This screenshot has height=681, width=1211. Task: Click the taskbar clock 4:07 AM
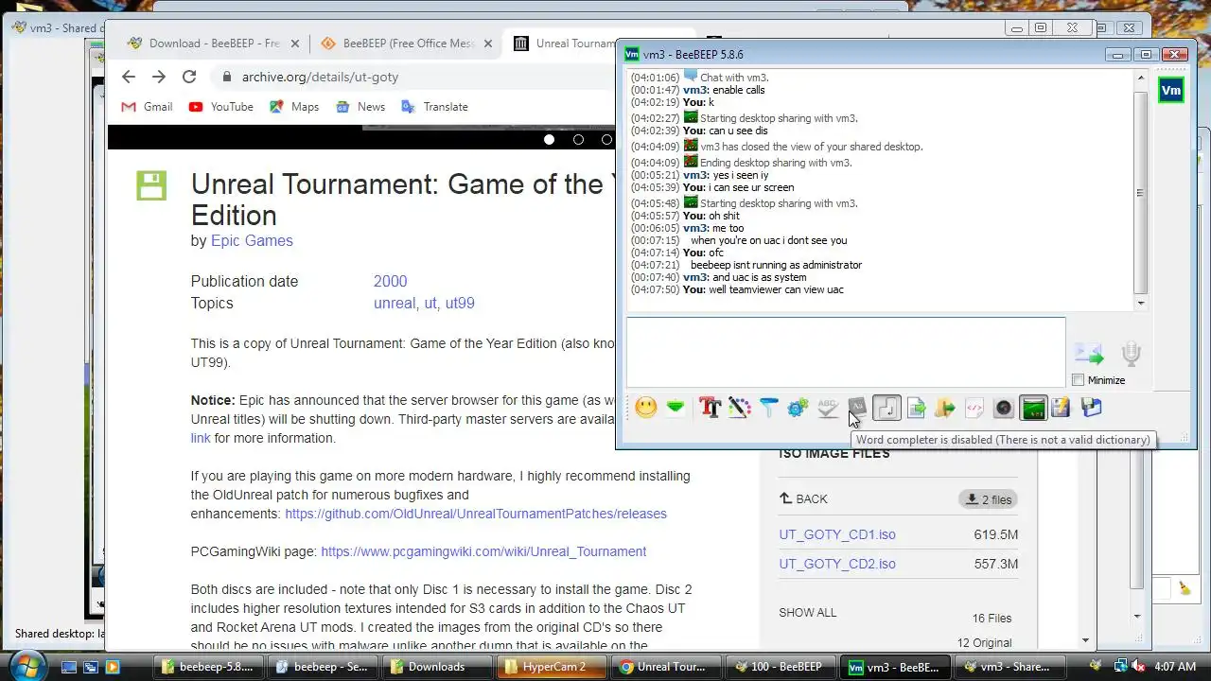coord(1174,667)
